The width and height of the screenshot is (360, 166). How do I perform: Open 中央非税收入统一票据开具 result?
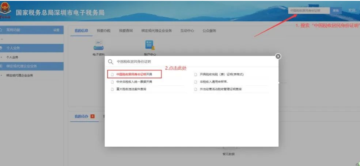(134, 82)
